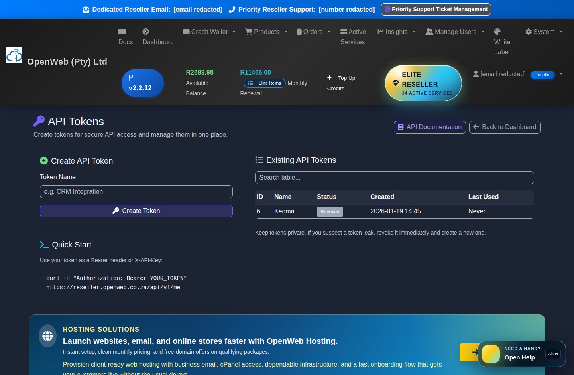Click the Open Help widget

coord(522,354)
